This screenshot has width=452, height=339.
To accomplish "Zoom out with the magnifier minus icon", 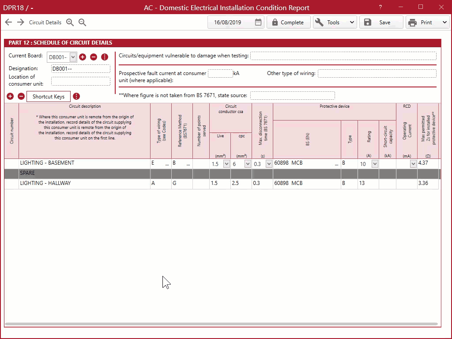I will [83, 22].
